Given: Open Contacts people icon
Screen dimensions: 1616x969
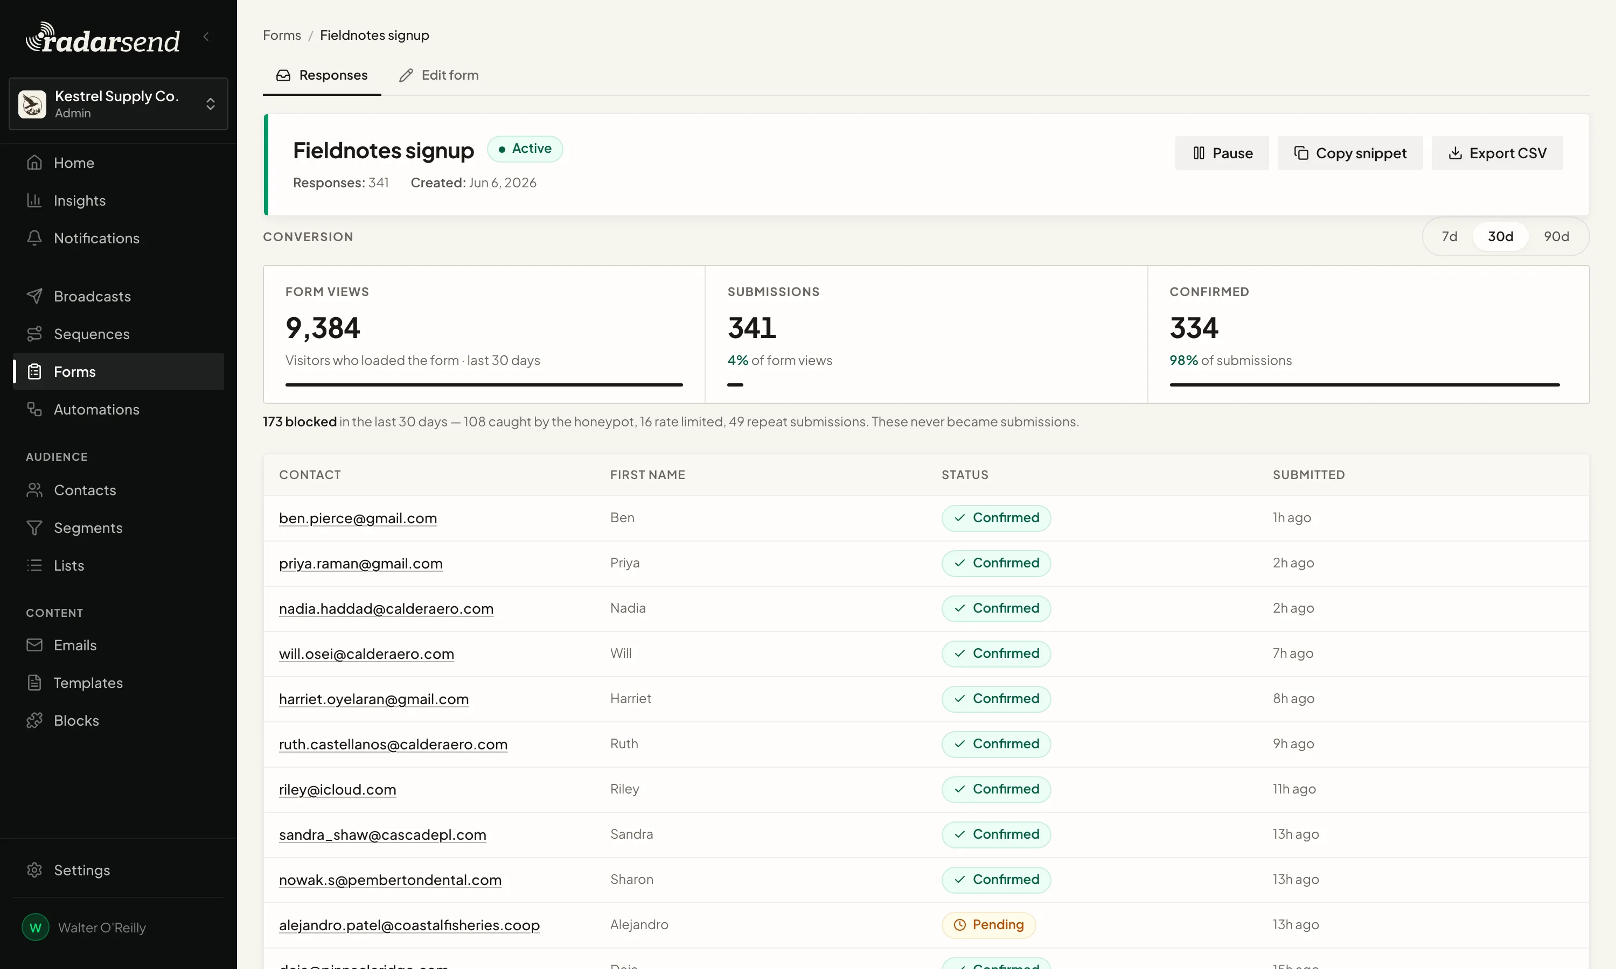Looking at the screenshot, I should coord(34,490).
